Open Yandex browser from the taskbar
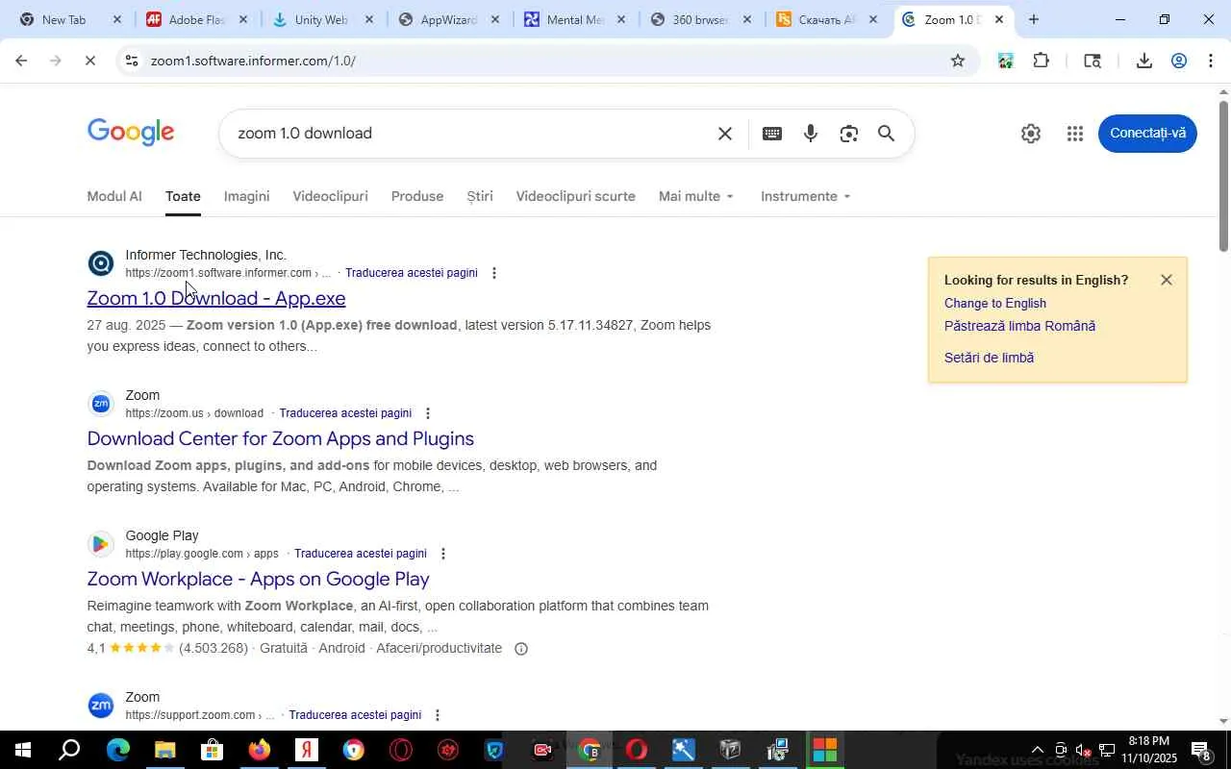This screenshot has width=1231, height=769. (306, 750)
